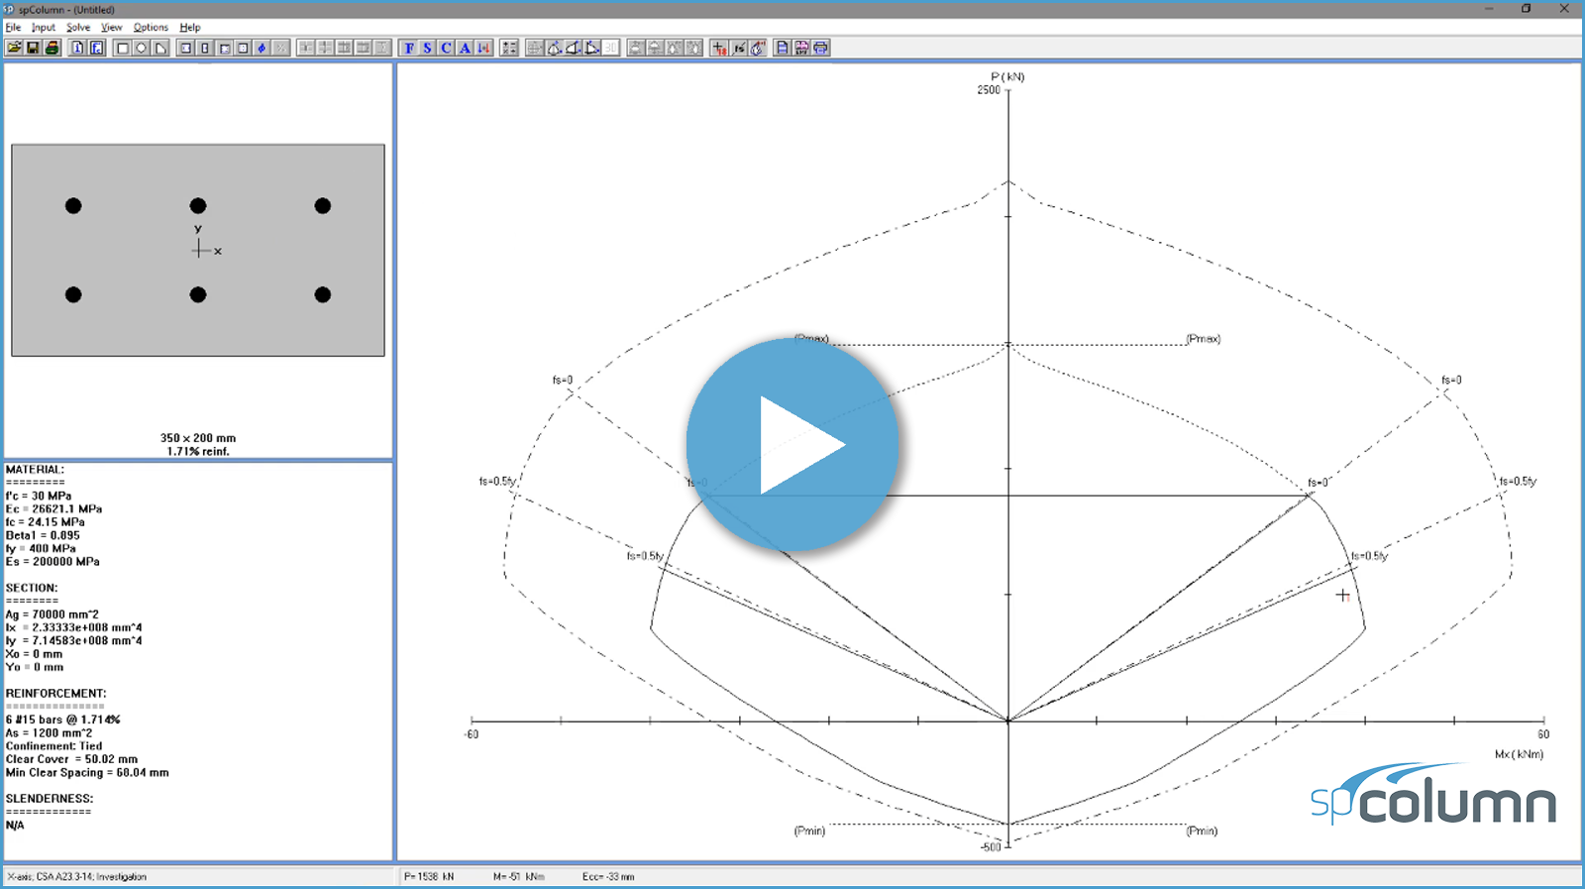Click the right '(Pmax)' diagram label
The width and height of the screenshot is (1585, 889).
[x=1204, y=339]
